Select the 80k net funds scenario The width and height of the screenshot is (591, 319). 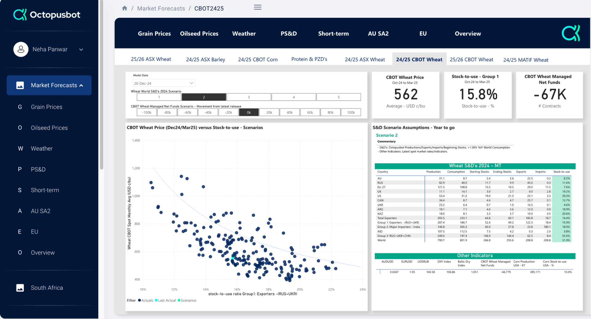(x=330, y=112)
